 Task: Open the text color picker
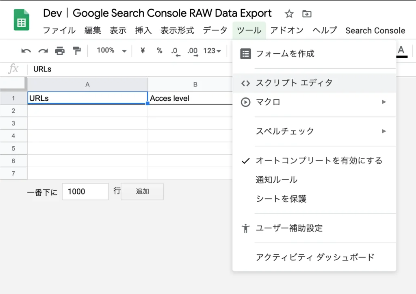[x=401, y=51]
